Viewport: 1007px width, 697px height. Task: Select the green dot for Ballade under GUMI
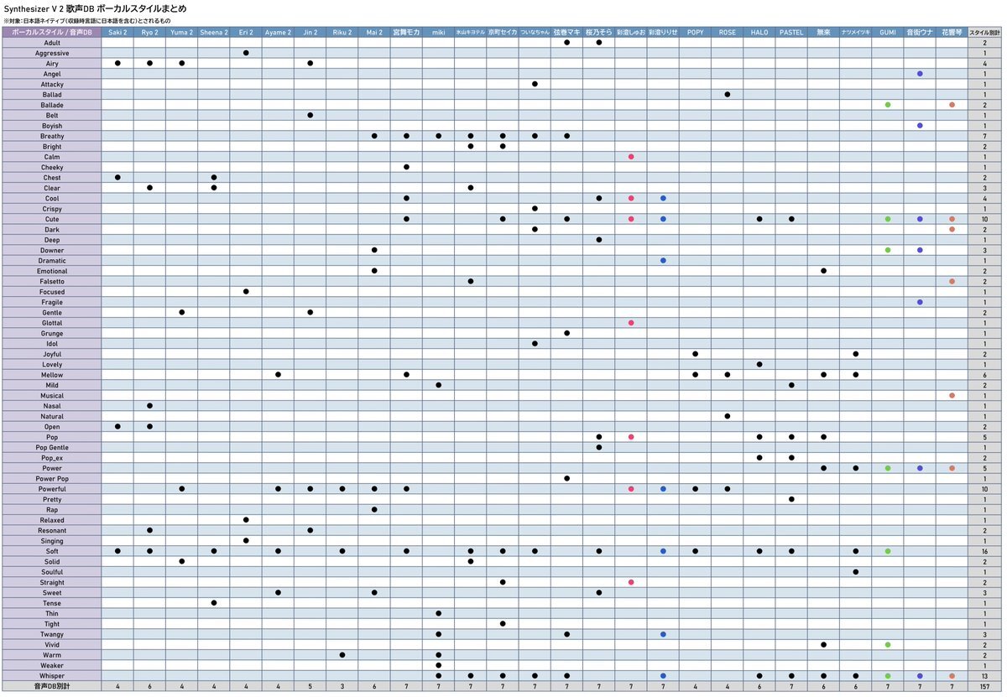[888, 105]
